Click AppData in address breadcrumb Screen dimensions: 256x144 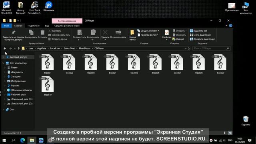tap(42, 48)
